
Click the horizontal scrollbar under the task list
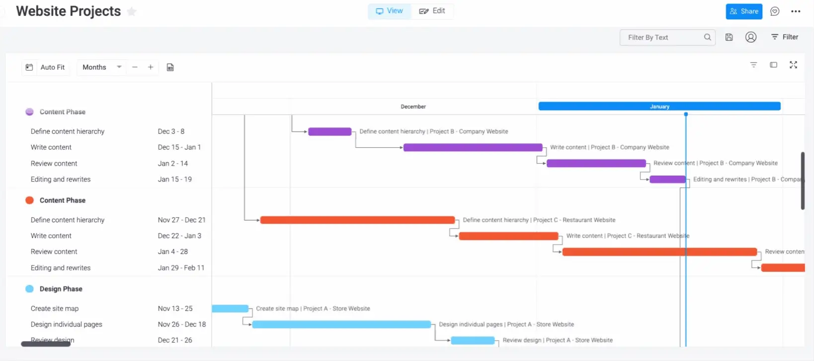tap(46, 344)
